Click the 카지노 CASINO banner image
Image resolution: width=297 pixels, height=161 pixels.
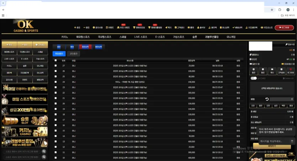click(x=25, y=131)
